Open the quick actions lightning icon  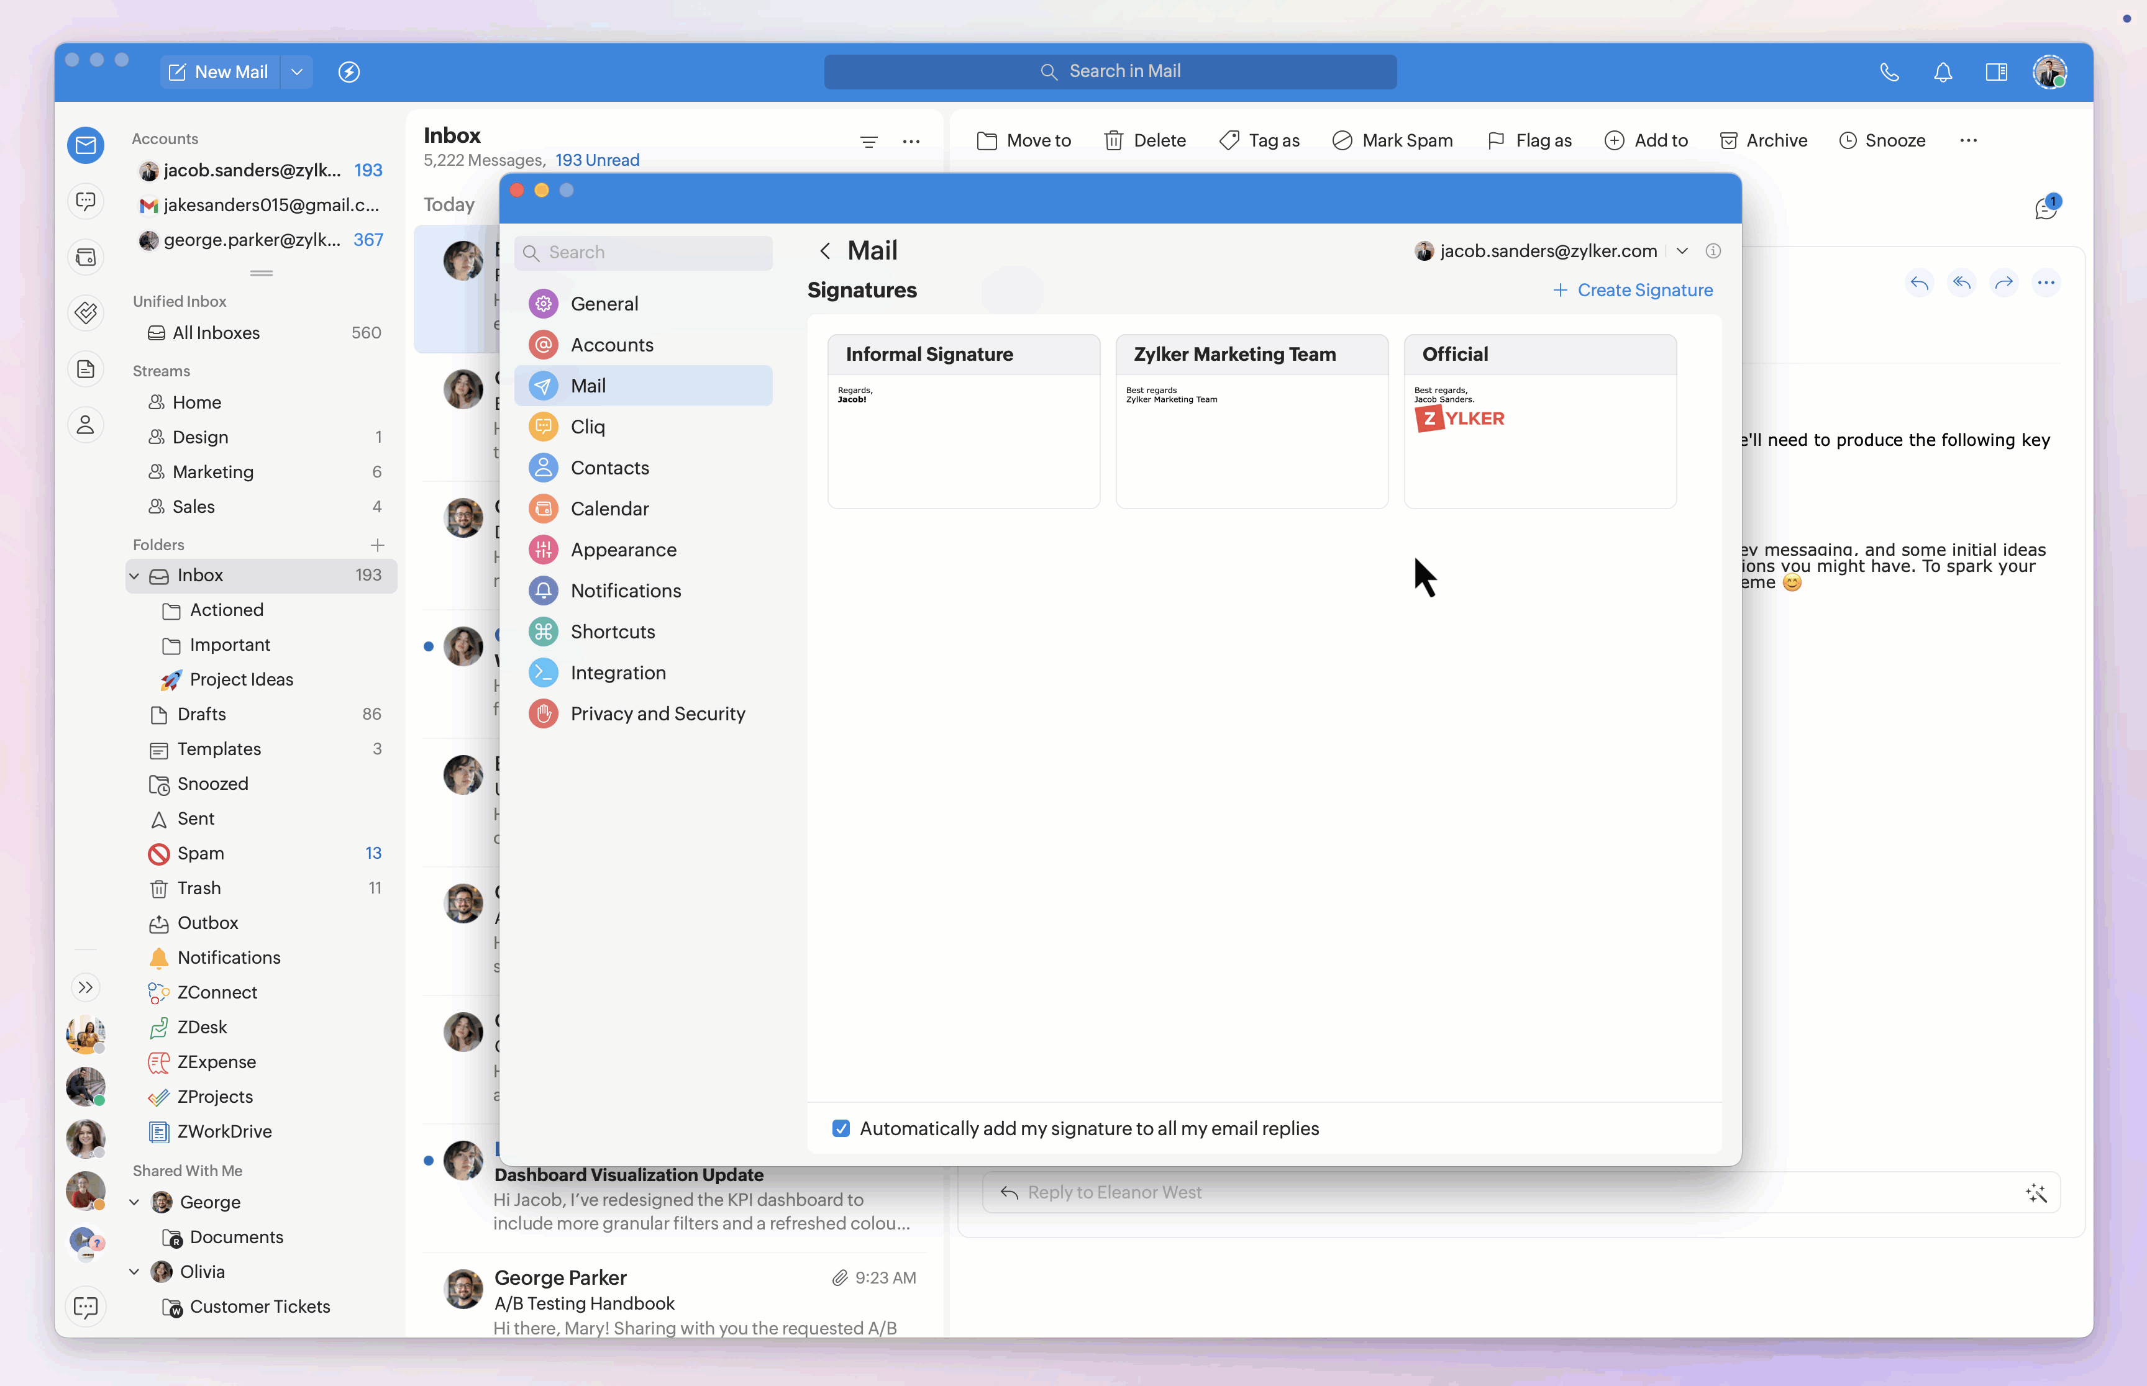[x=349, y=72]
